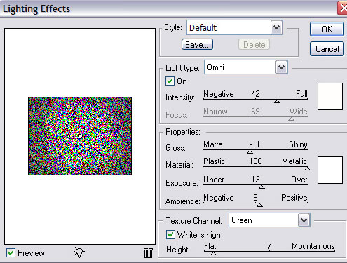The height and width of the screenshot is (263, 347).
Task: Click the Intensity slider handle
Action: coord(277,101)
